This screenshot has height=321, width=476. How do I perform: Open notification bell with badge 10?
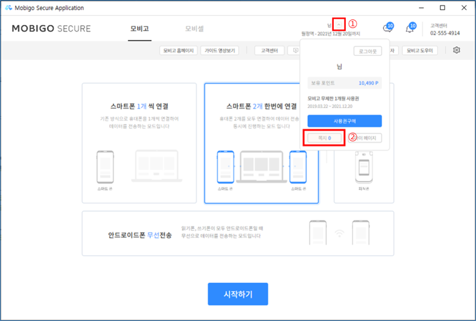click(410, 28)
